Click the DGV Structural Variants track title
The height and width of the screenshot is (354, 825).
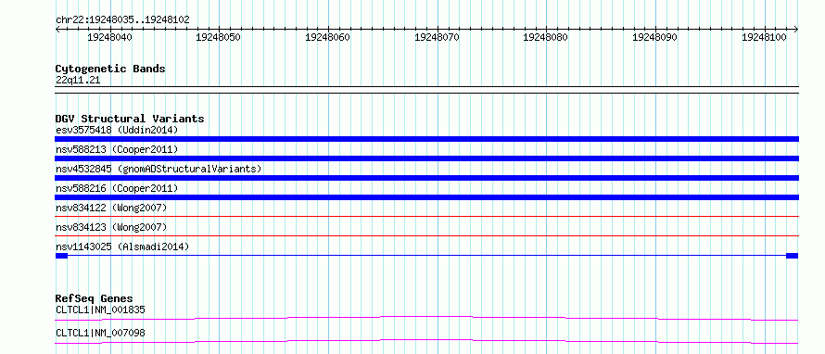(130, 119)
